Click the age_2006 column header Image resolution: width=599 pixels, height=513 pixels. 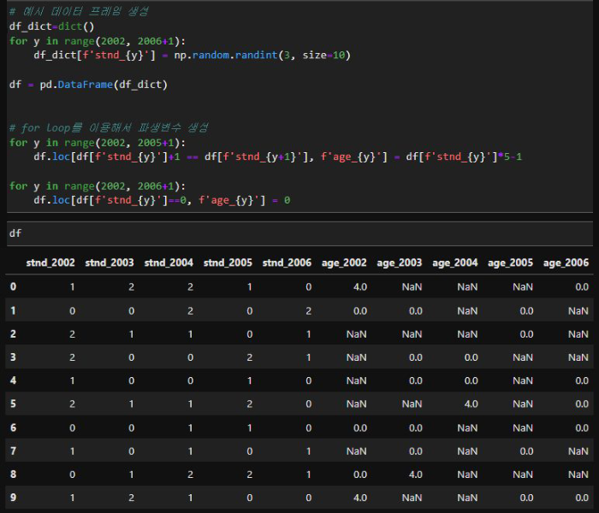click(x=566, y=263)
